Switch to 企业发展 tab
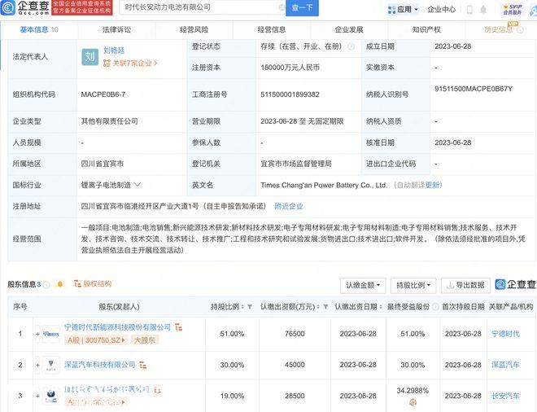 [x=349, y=30]
